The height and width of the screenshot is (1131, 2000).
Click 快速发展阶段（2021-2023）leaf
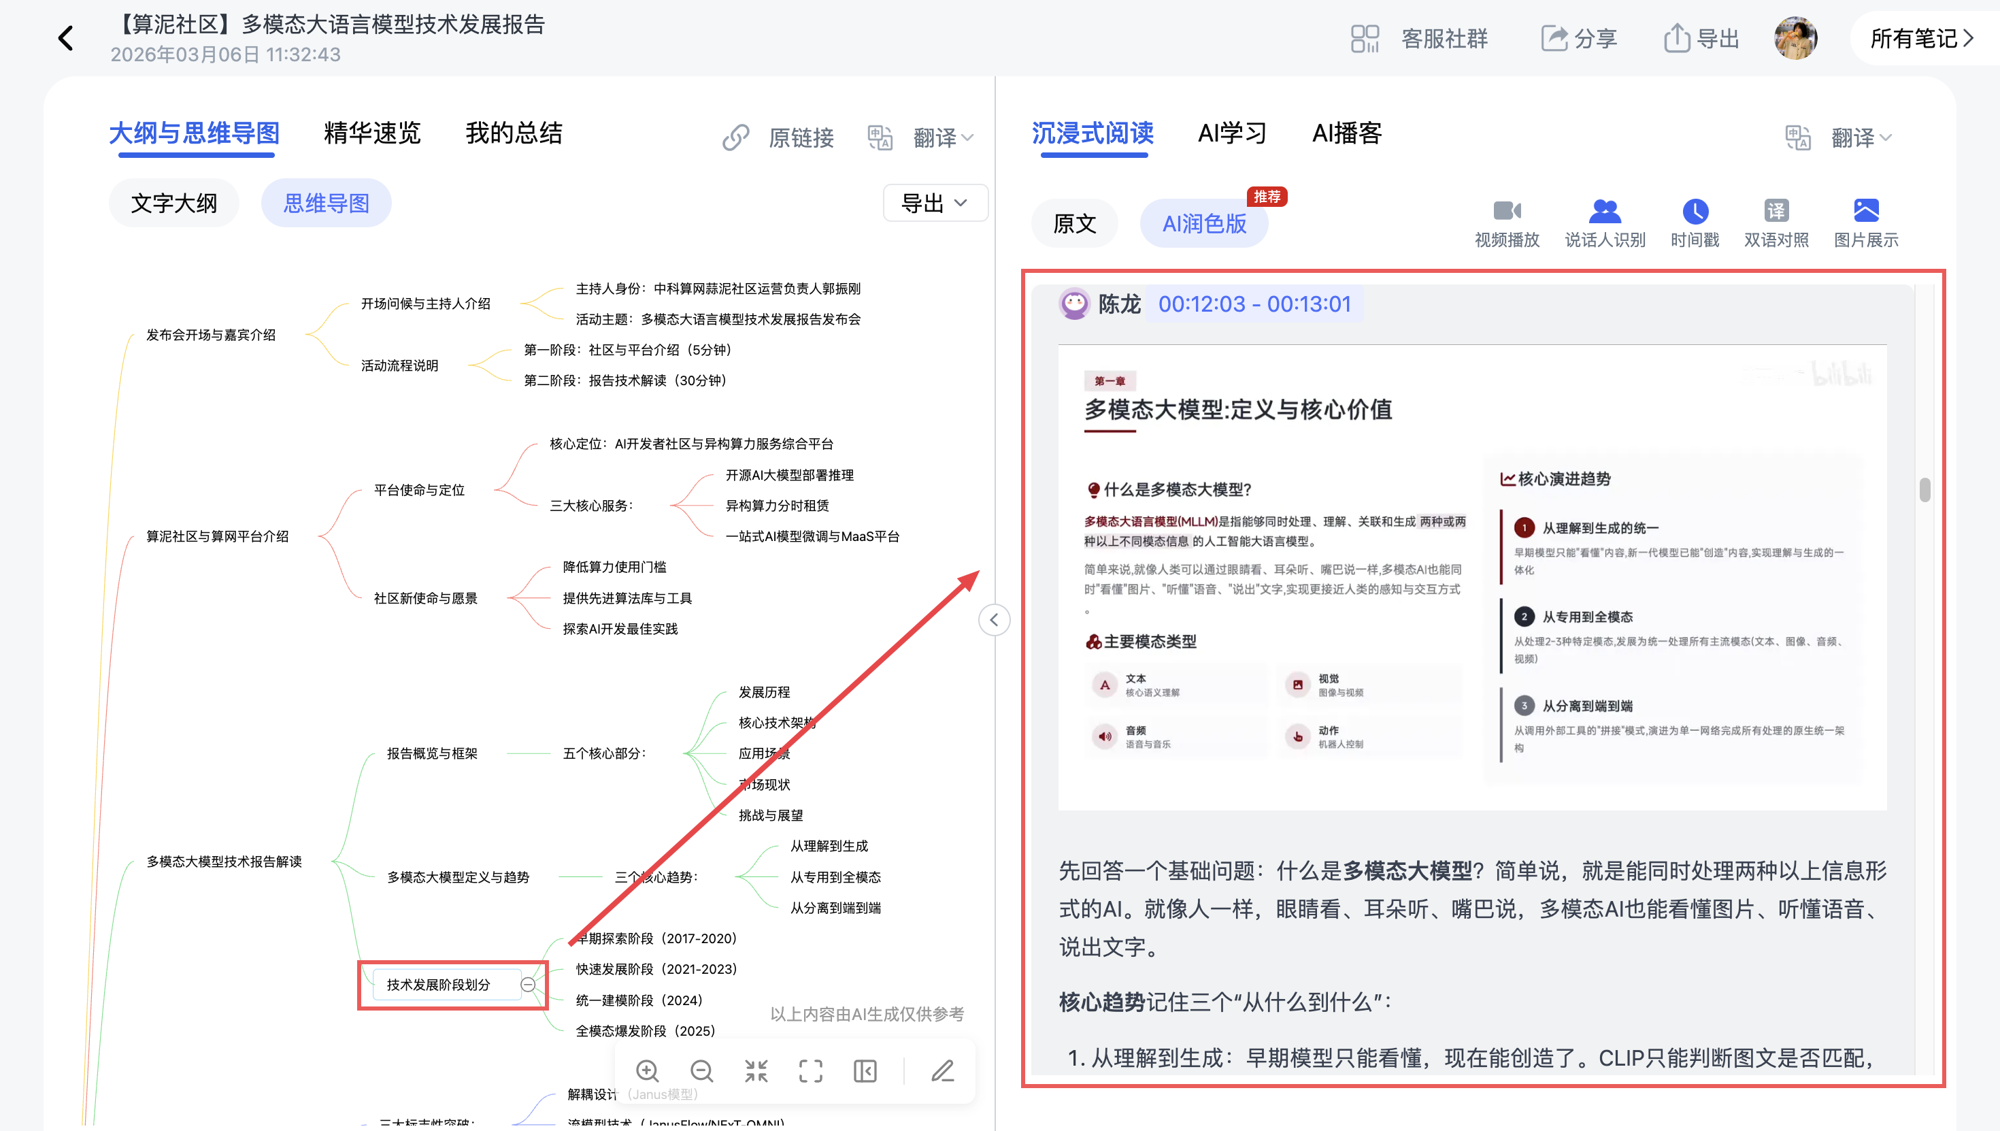[x=656, y=968]
